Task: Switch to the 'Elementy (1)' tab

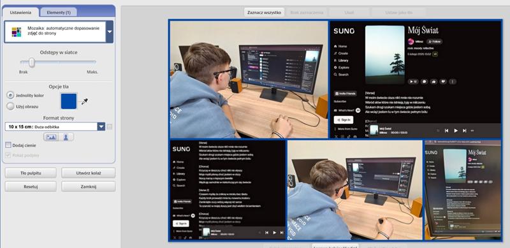Action: (59, 12)
